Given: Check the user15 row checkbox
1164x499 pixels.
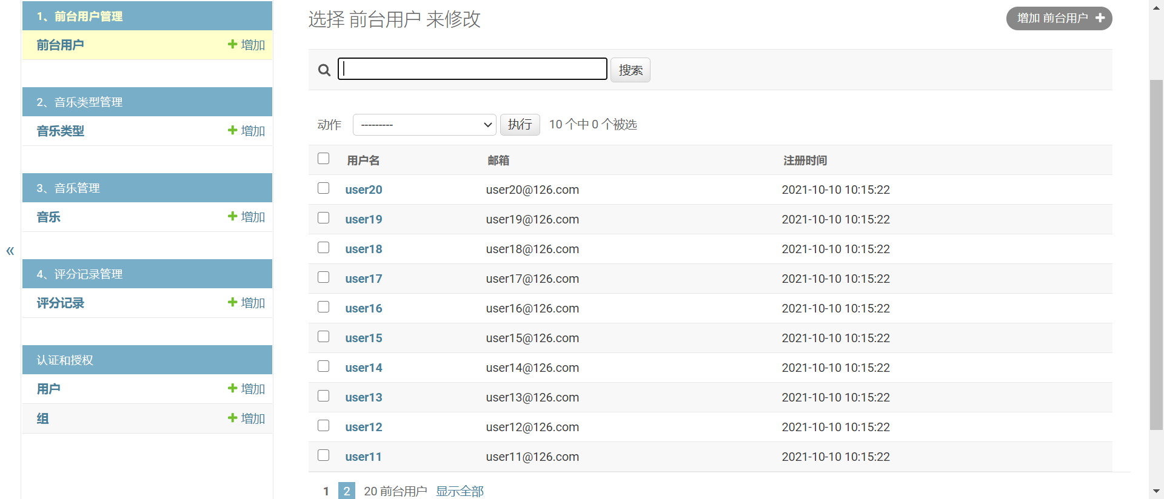Looking at the screenshot, I should [324, 337].
